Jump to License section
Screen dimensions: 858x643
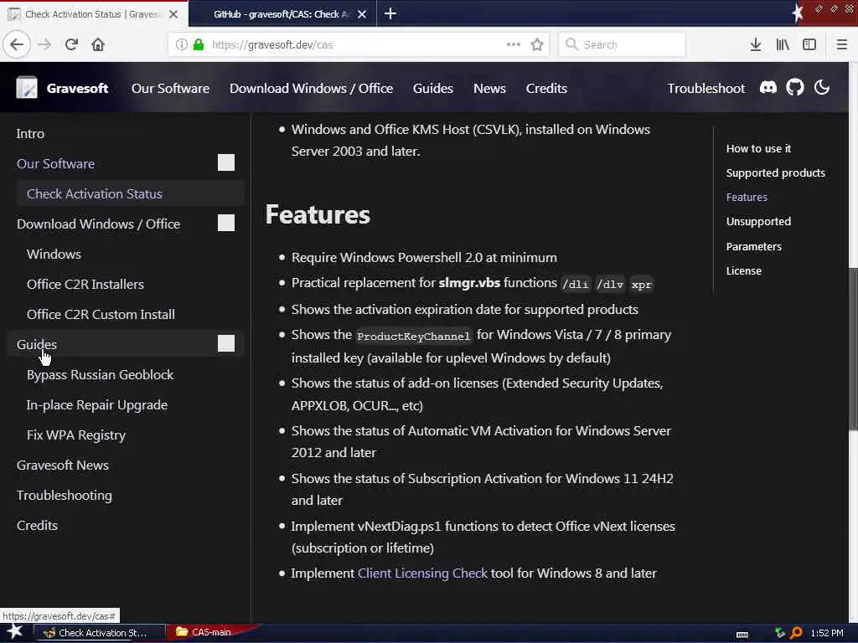click(x=744, y=270)
